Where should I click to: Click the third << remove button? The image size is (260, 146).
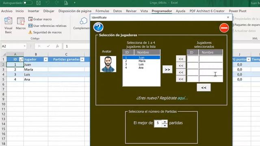pos(181,72)
